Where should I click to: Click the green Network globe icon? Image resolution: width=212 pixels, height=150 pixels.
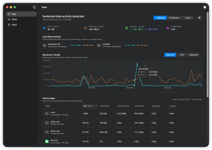127,28
